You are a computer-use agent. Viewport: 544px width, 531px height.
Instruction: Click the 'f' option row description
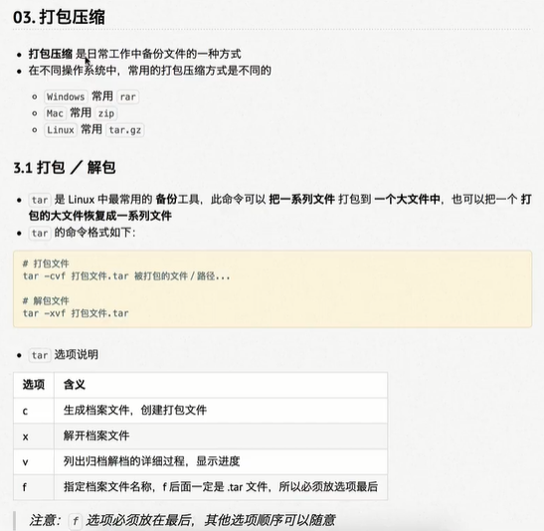[221, 487]
